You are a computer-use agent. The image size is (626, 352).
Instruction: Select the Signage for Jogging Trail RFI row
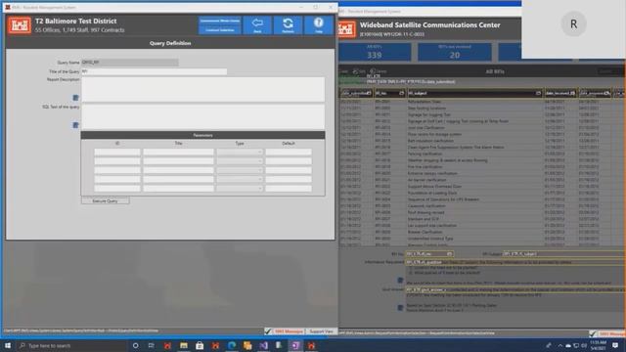point(482,114)
